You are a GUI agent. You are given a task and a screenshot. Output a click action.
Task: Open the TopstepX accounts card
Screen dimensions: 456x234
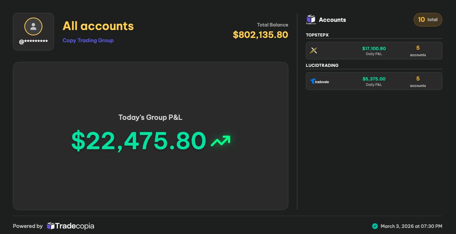coord(374,50)
